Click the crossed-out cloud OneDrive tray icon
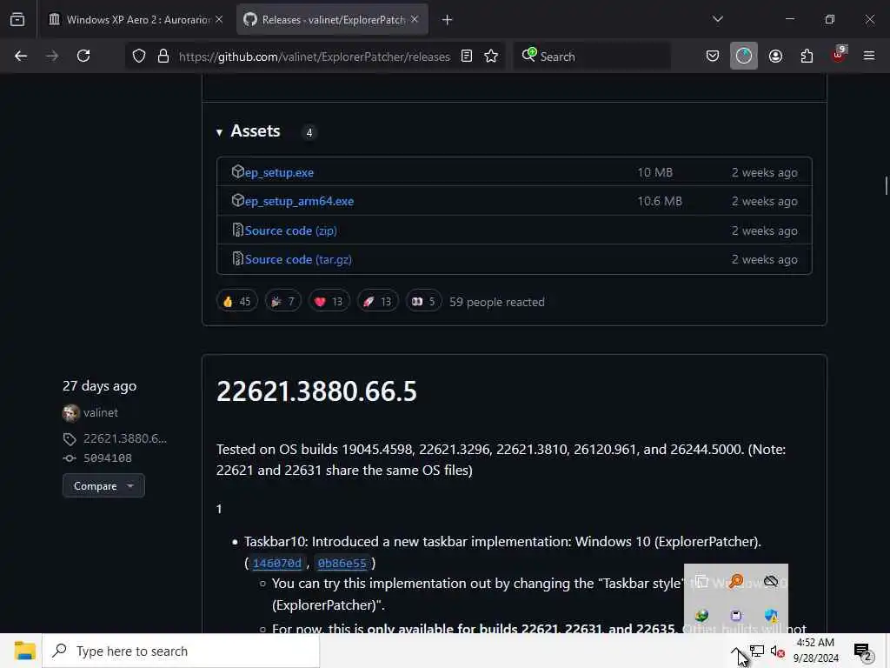This screenshot has width=890, height=668. [x=771, y=581]
